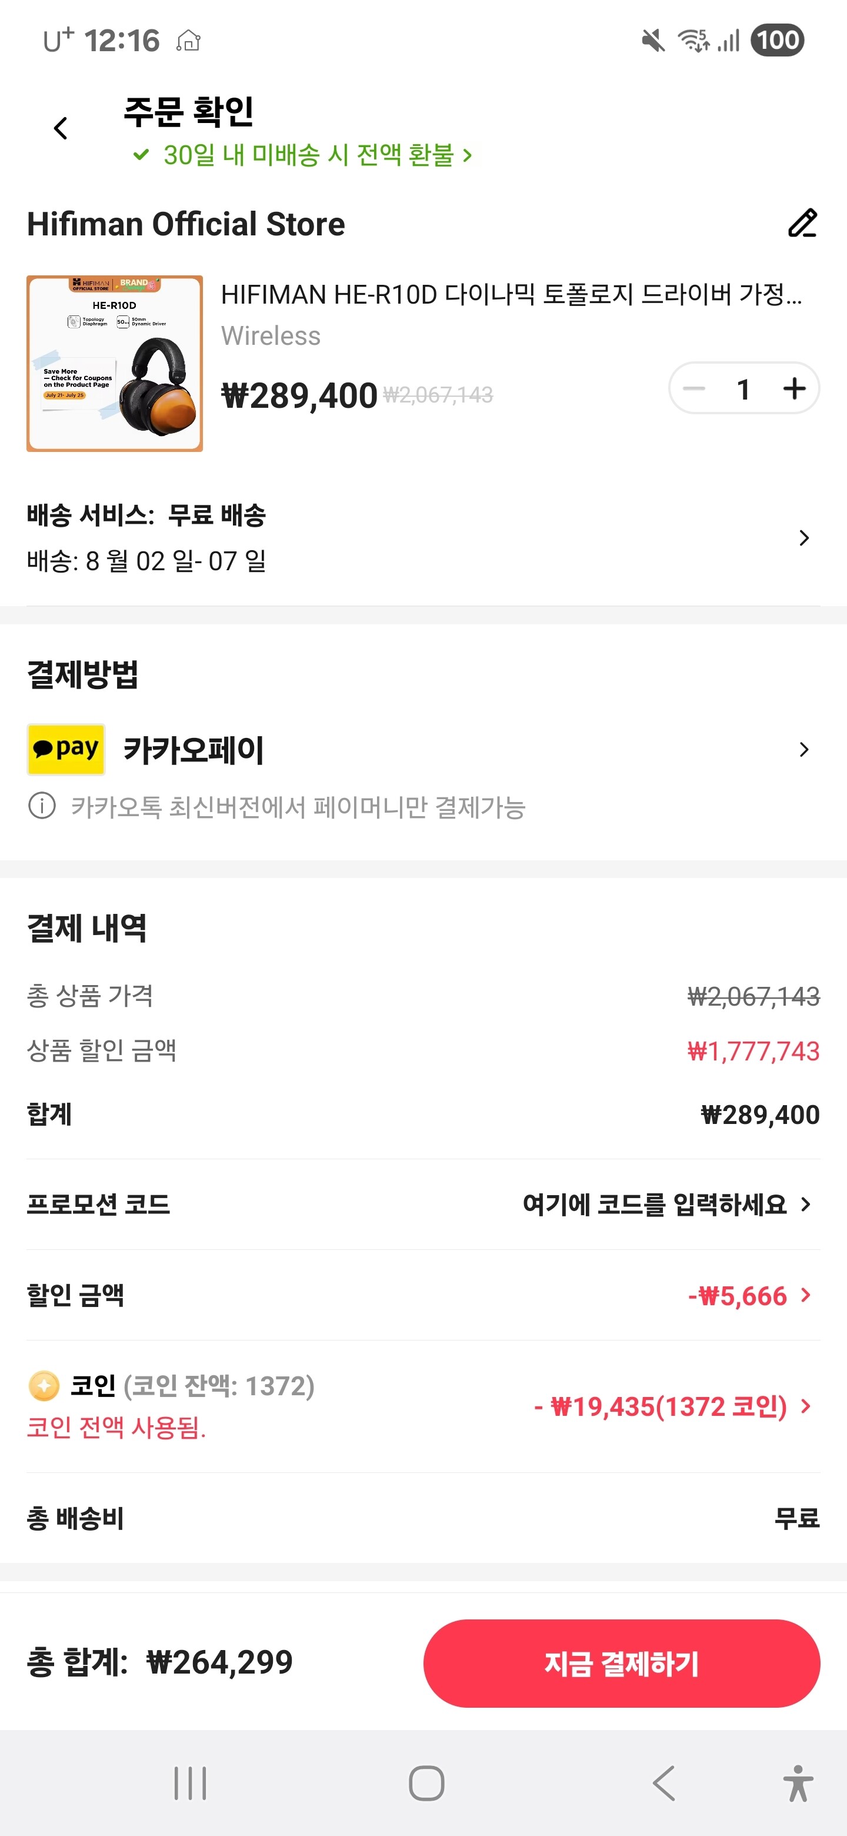Tap the back arrow beside 주문 확인
Screen dimensions: 847x1836
[61, 128]
